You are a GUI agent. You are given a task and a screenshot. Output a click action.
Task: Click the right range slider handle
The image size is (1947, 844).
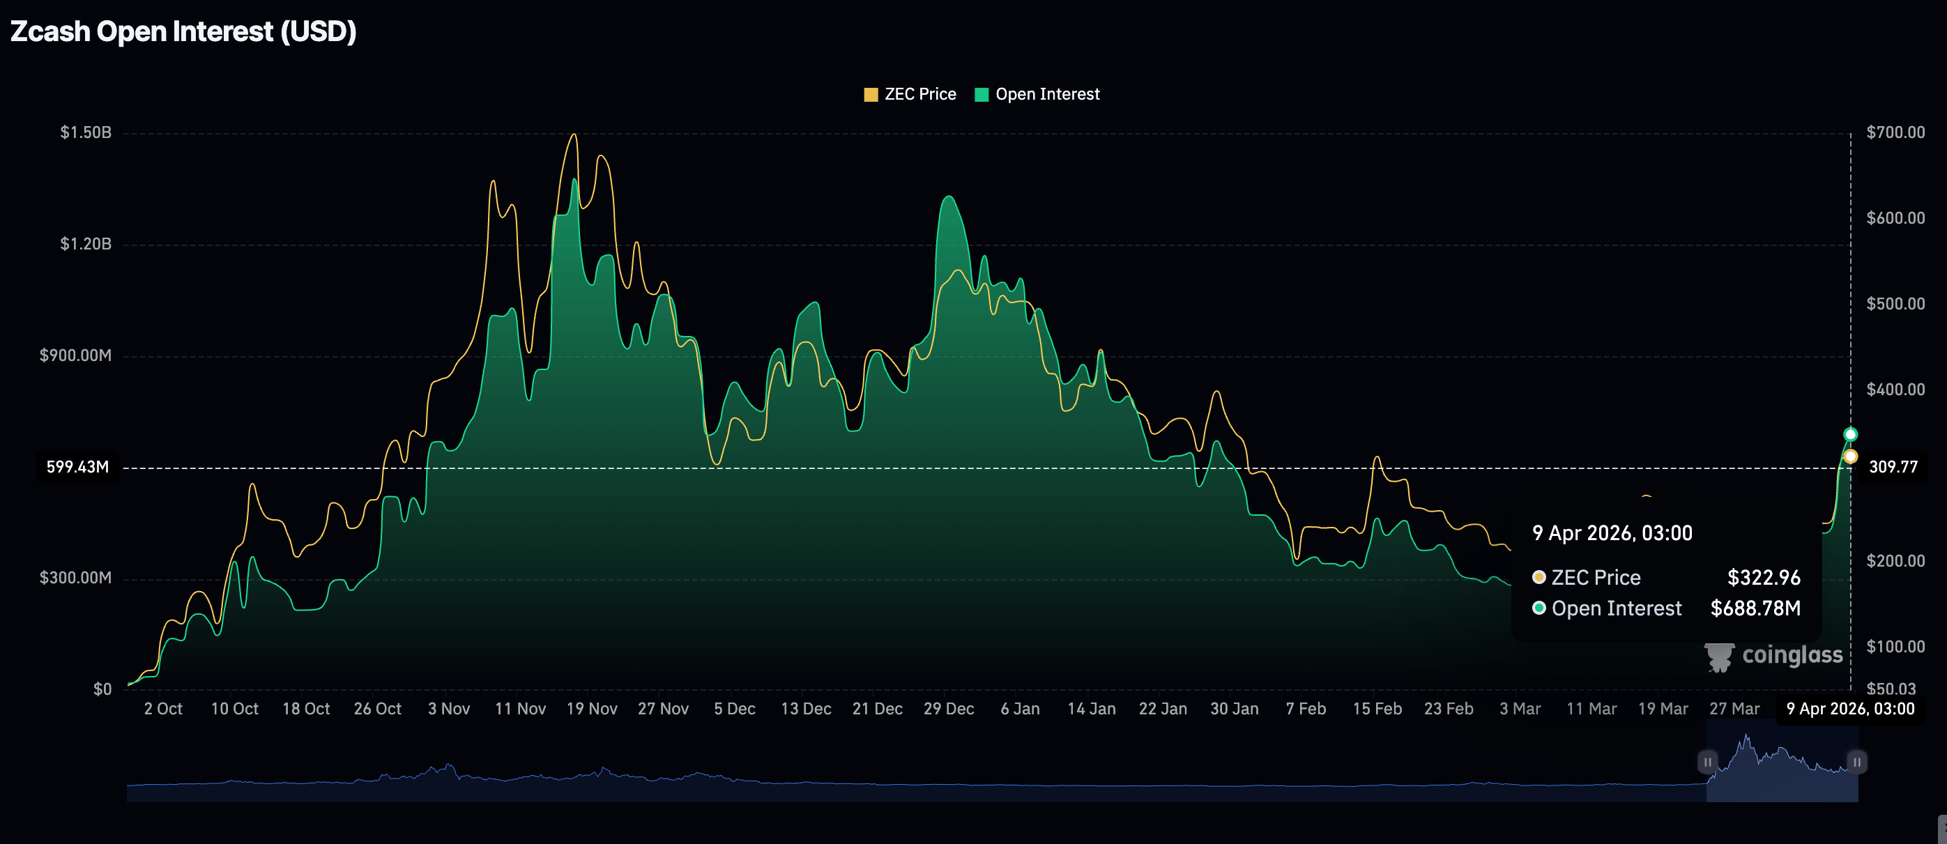(1856, 762)
